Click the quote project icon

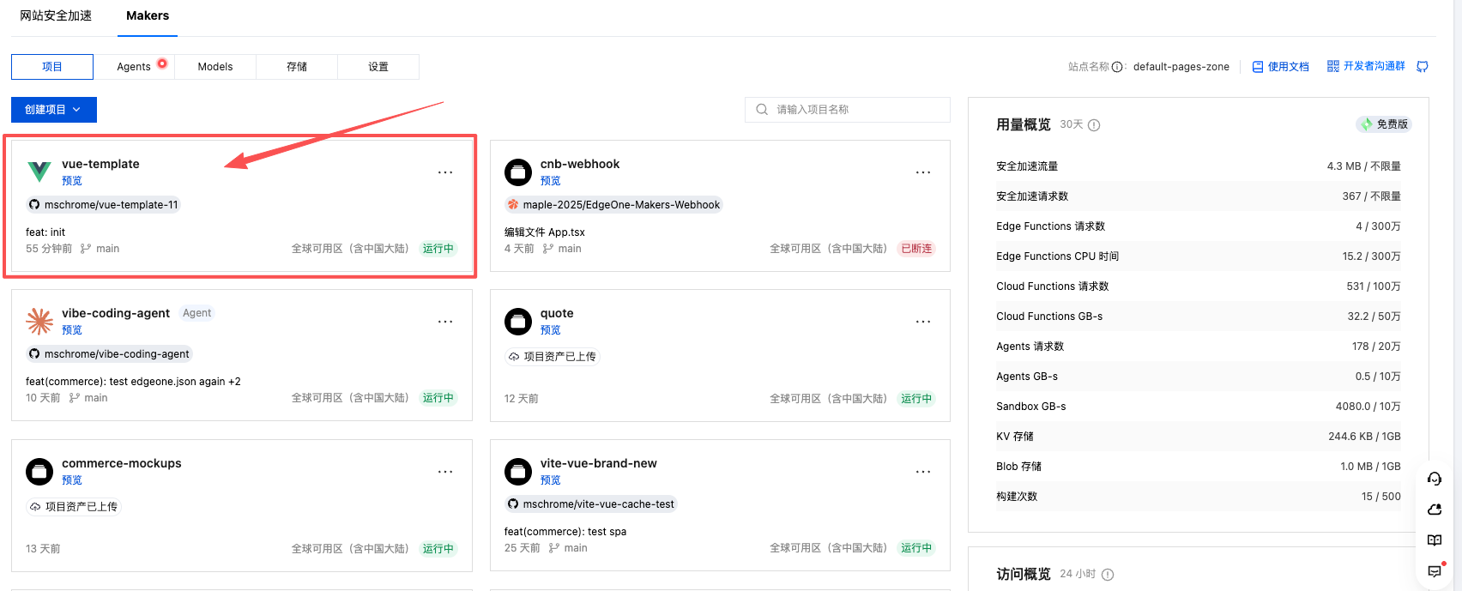pos(518,322)
